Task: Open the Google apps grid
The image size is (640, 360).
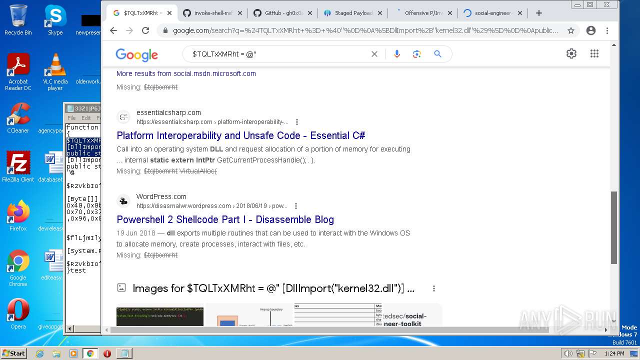Action: tap(594, 53)
